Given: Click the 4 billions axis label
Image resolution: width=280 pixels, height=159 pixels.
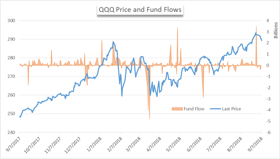Looking at the screenshot, I should tap(268, 21).
